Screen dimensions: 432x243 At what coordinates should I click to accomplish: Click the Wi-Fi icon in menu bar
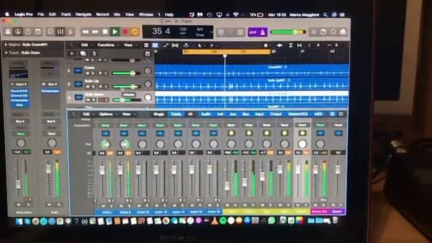[236, 15]
